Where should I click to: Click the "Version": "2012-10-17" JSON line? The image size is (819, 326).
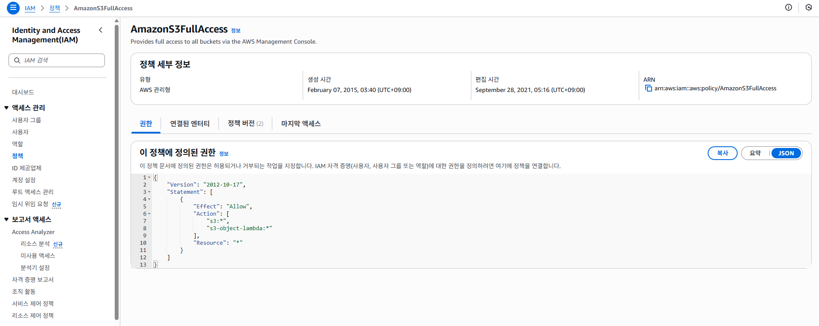pos(206,185)
